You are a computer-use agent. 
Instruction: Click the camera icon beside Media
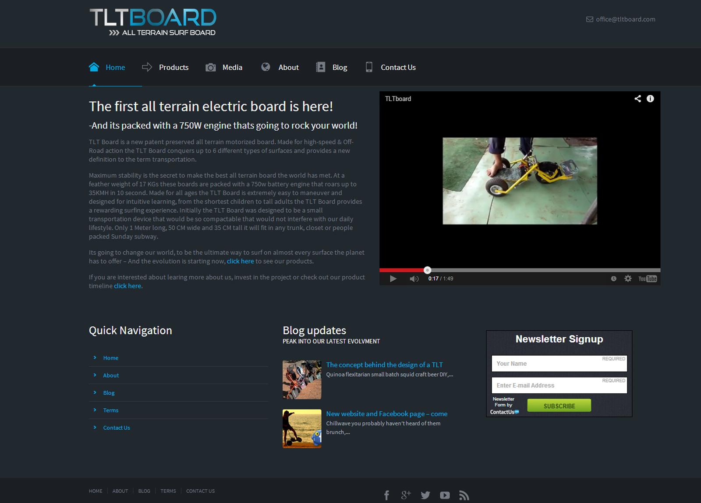coord(211,67)
